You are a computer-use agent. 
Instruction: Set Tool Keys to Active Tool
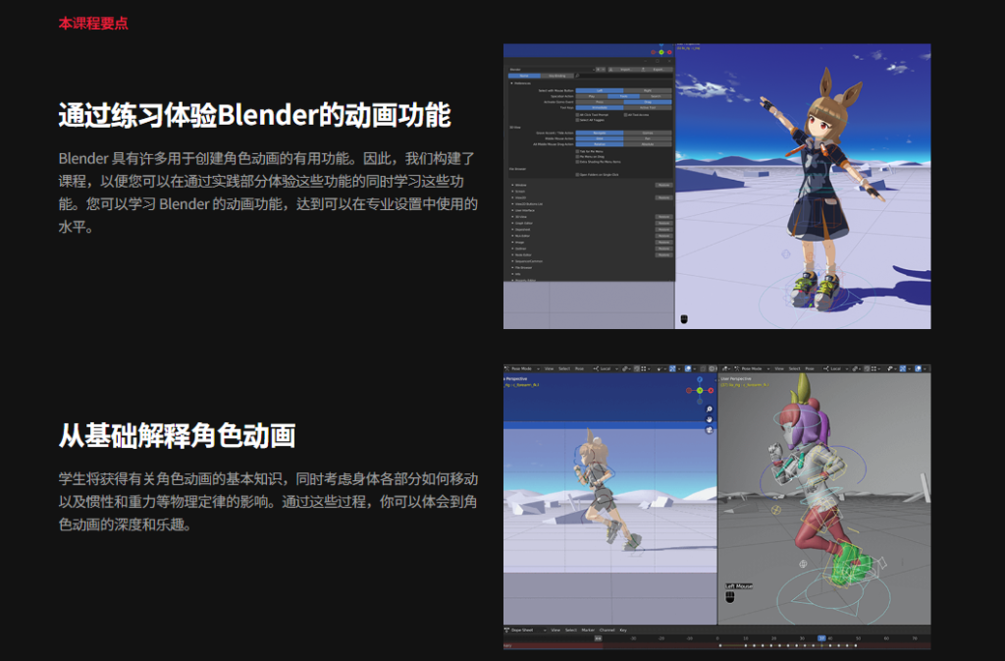point(648,108)
